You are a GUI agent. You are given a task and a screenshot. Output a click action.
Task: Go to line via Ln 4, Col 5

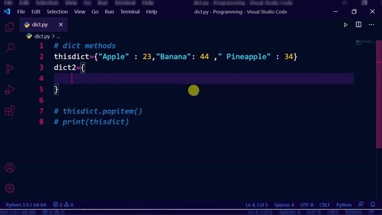click(257, 205)
